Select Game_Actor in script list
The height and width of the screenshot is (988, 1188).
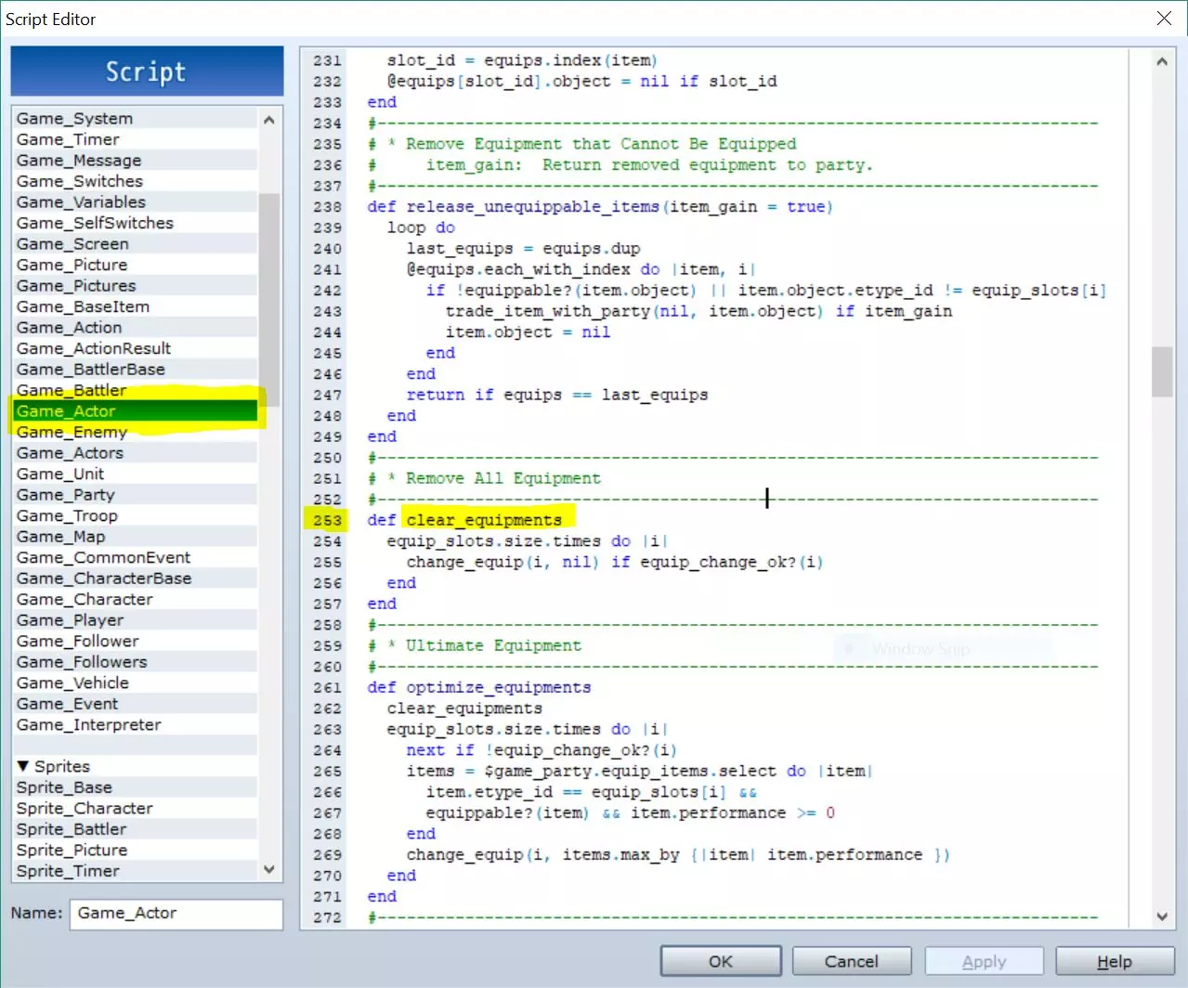(67, 411)
